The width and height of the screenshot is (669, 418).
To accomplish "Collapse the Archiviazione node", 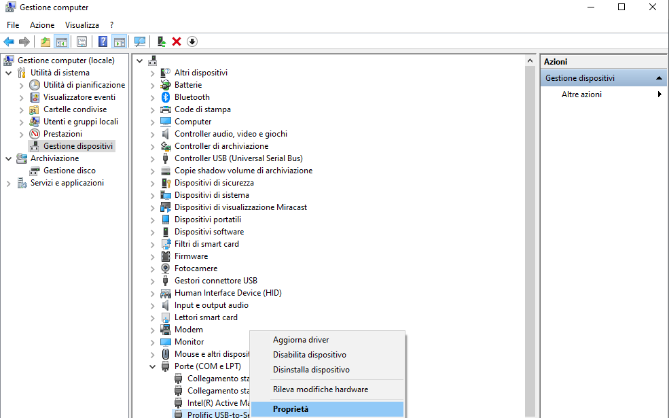I will [9, 158].
